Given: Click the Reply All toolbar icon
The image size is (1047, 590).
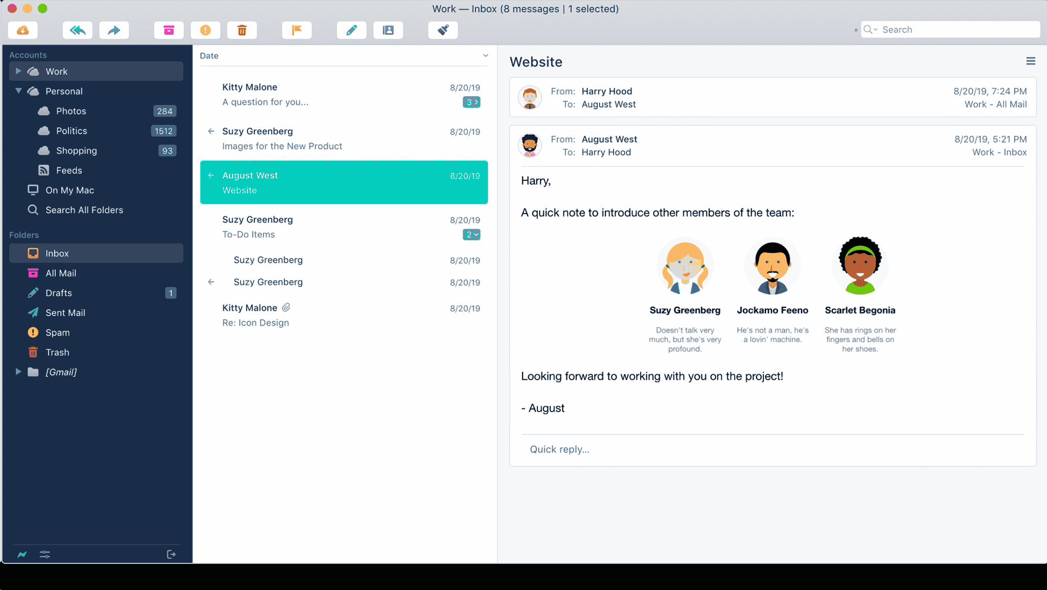Looking at the screenshot, I should click(x=77, y=30).
